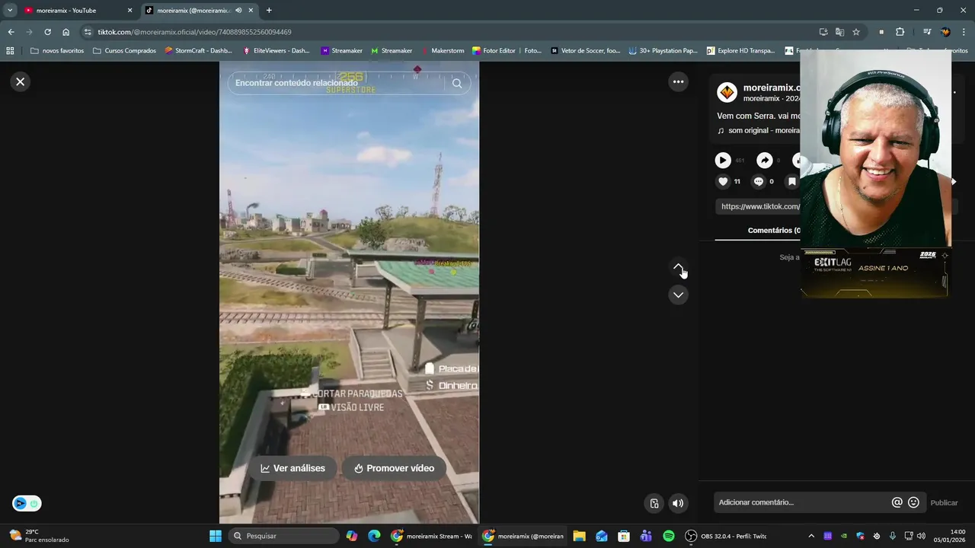Open the Makerstorm bookmark

441,51
